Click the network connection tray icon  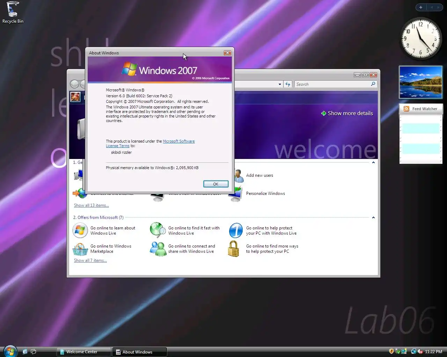(414, 351)
